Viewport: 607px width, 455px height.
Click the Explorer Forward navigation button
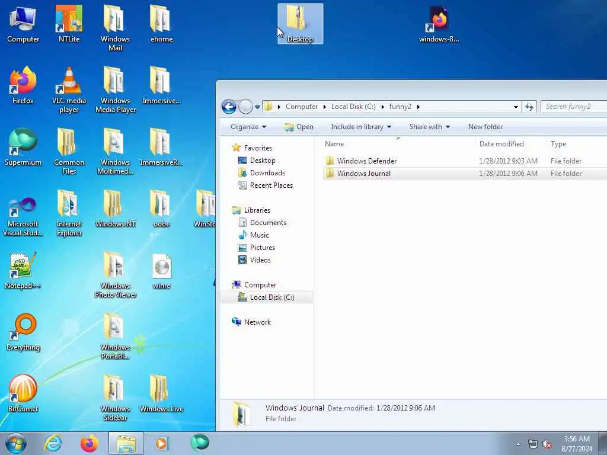[x=245, y=107]
